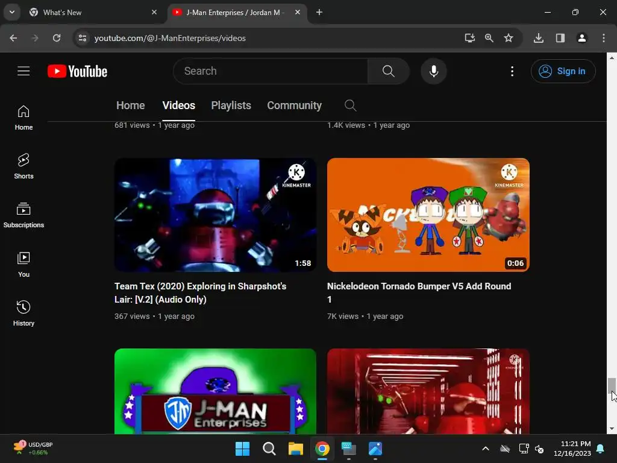Click scrollbar down arrow
This screenshot has height=463, width=617.
coord(612,429)
